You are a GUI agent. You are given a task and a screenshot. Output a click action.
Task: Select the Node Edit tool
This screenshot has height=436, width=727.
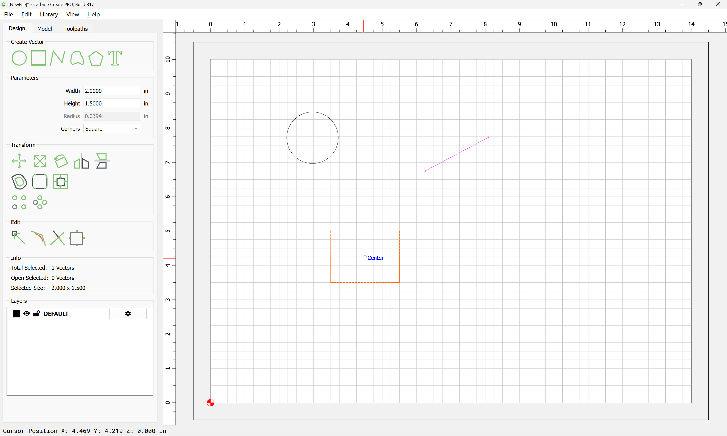coord(18,238)
